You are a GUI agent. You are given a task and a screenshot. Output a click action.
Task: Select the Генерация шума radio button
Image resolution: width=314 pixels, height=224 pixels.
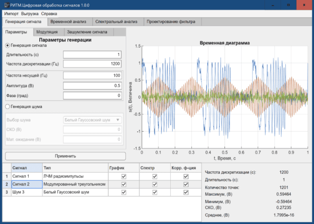click(x=8, y=106)
